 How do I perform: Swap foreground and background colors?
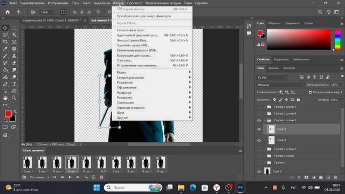point(15,112)
